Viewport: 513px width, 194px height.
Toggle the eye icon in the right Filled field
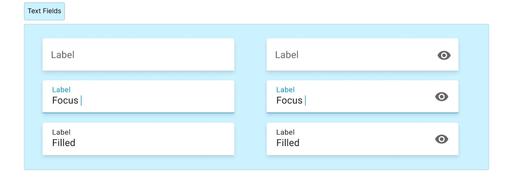pos(441,139)
